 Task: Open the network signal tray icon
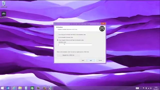coord(148,88)
